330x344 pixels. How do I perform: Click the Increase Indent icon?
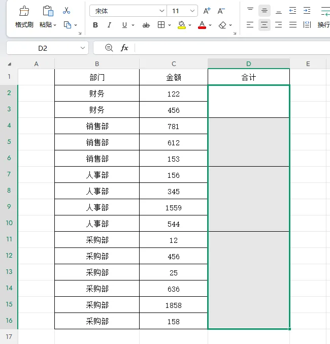tap(307, 10)
